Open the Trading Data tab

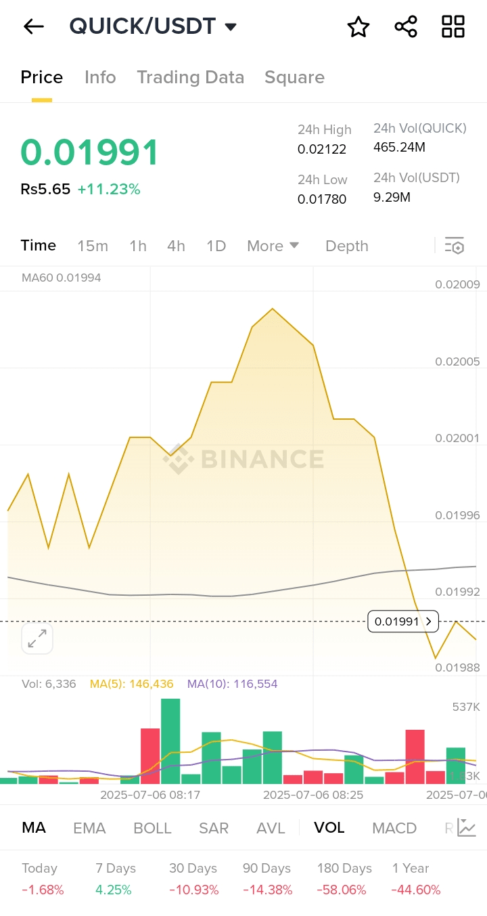click(190, 77)
